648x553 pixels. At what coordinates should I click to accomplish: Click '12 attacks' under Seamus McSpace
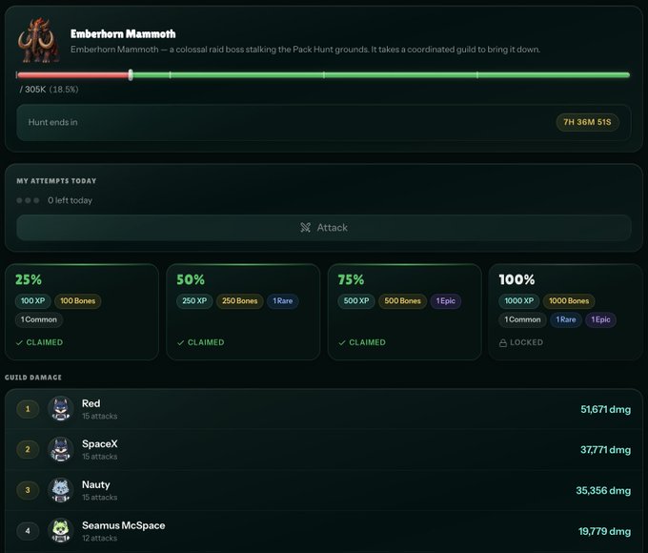[100, 538]
